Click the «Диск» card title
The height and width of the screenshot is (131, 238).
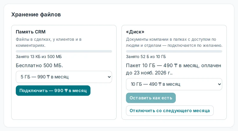pos(135,32)
